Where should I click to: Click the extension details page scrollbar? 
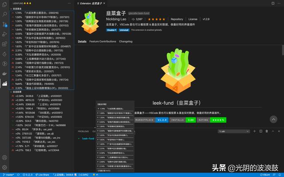coord(283,50)
